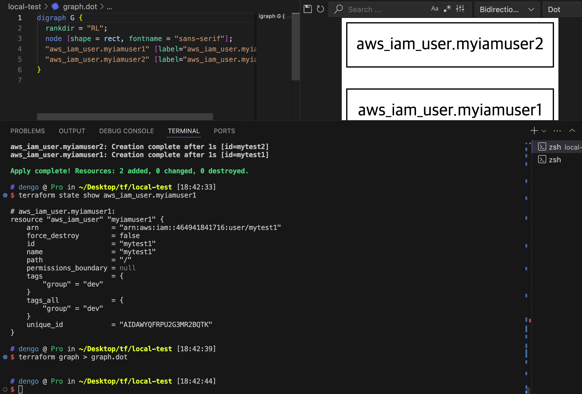This screenshot has width=582, height=394.
Task: Maximize panel size with chevron up
Action: 572,131
